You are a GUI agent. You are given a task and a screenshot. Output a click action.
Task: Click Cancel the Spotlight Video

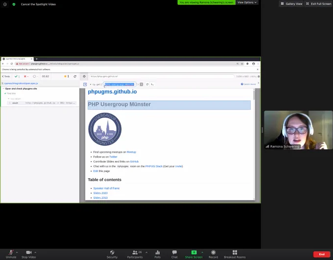pos(38,4)
